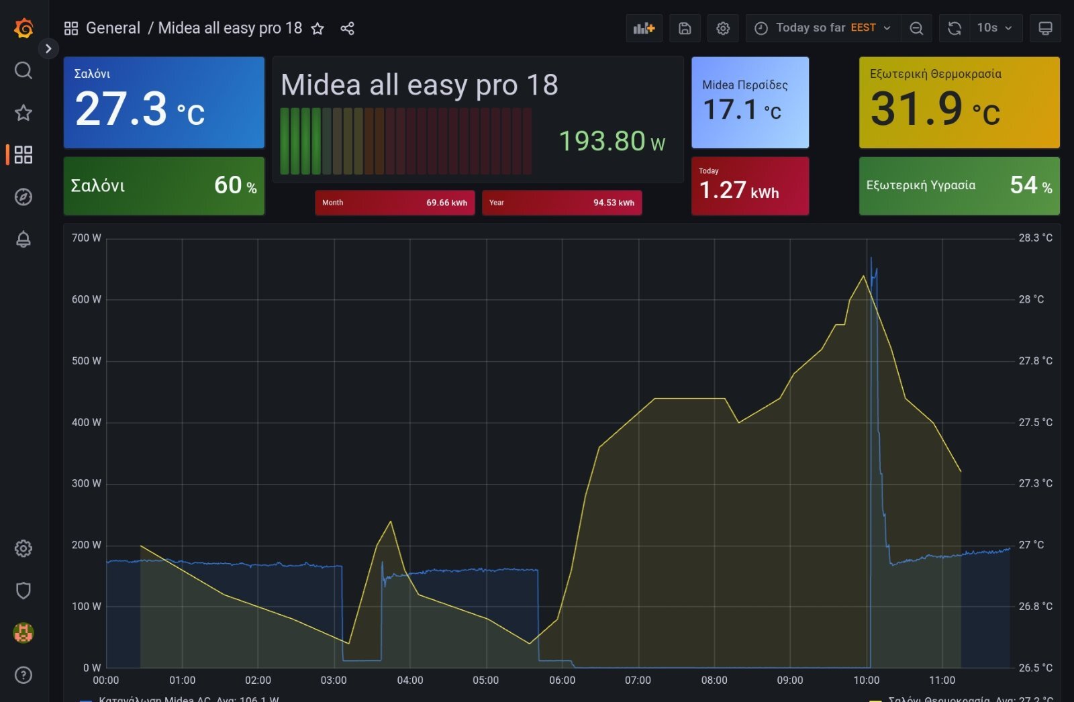Click the Εξωτερική Θερμοκρασία 31.9 °C panel

(959, 103)
